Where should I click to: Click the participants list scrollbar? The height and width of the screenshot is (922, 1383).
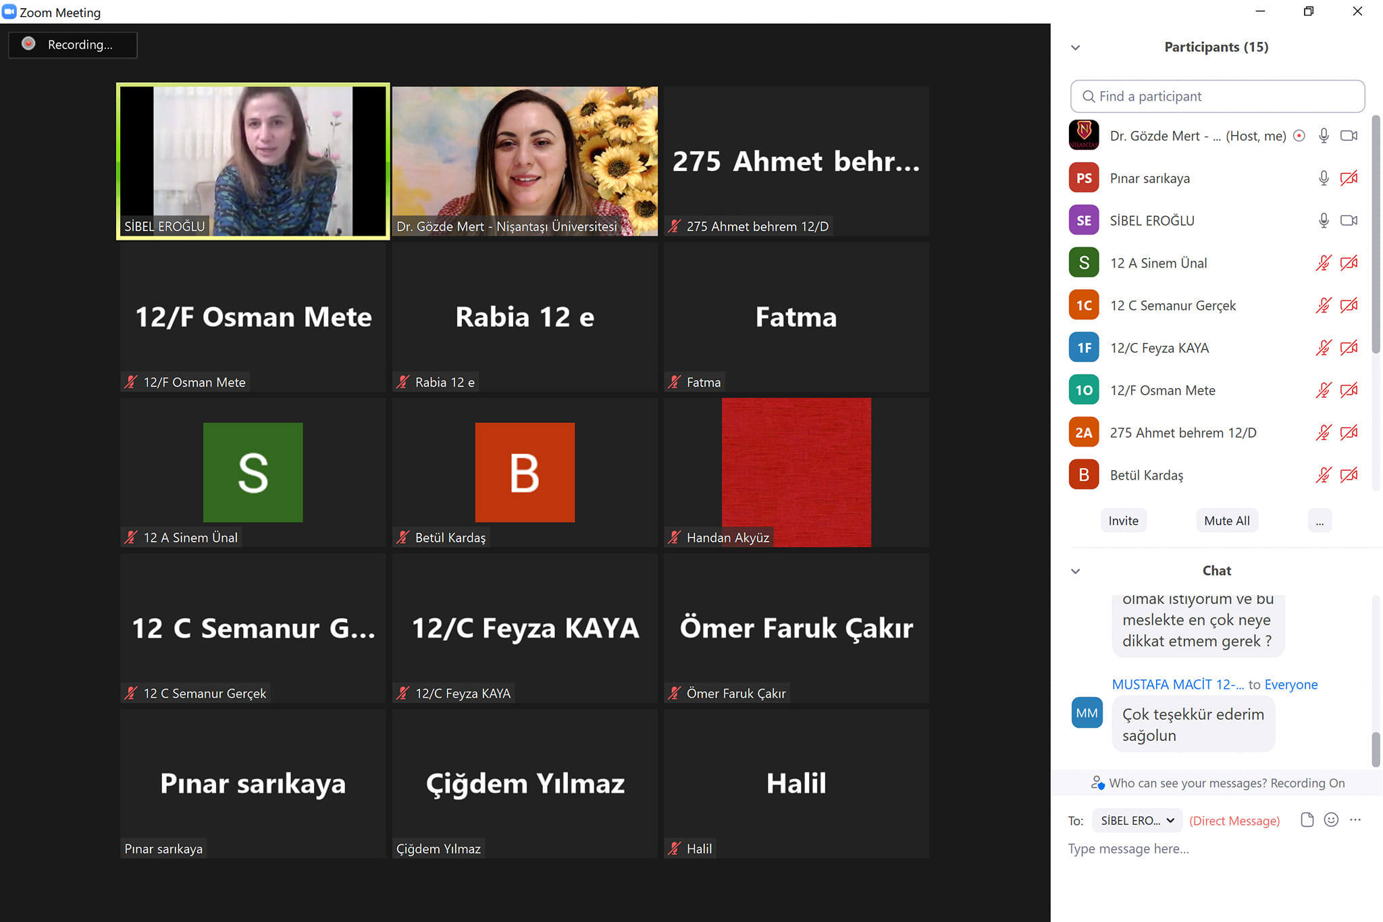(1376, 234)
